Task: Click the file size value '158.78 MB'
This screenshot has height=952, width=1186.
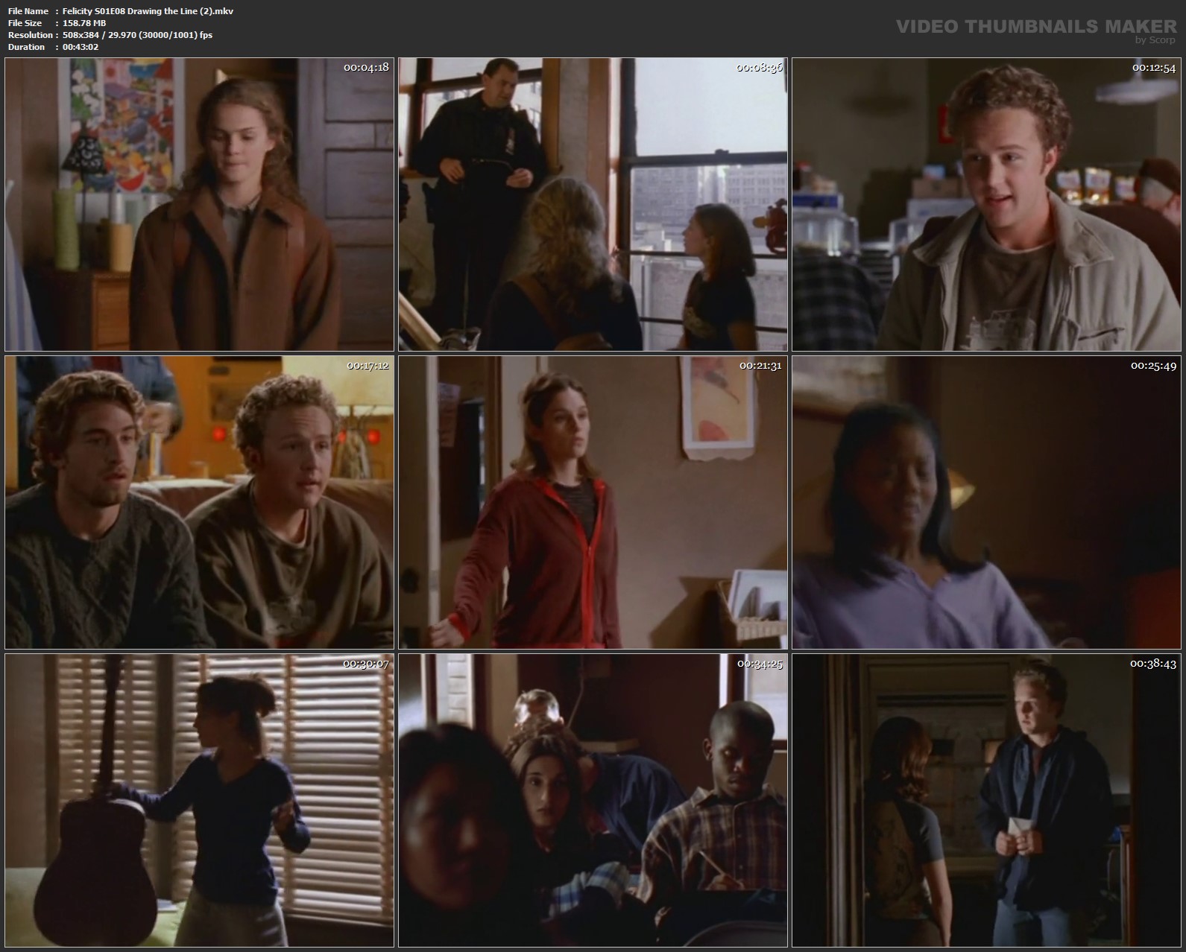Action: click(84, 23)
